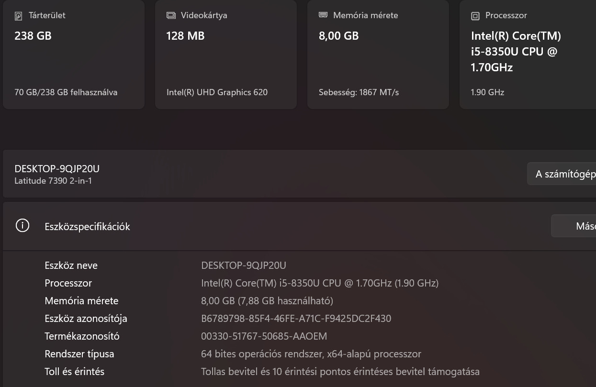Click the info icon beside Eszközspecifikációk
596x387 pixels.
point(22,226)
